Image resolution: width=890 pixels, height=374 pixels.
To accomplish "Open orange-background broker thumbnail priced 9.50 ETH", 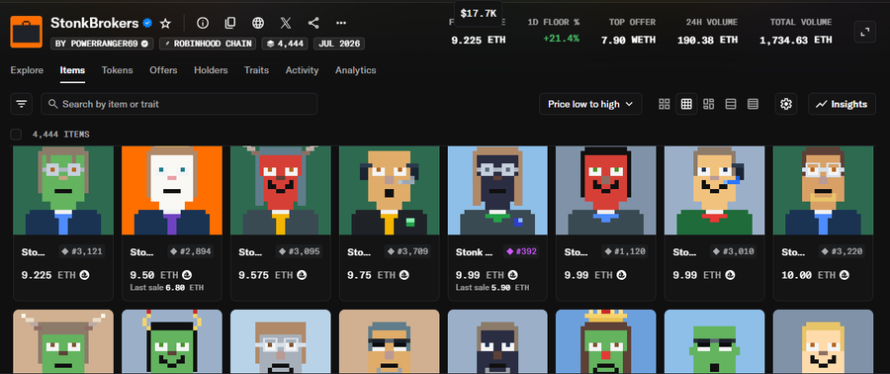I will (172, 191).
